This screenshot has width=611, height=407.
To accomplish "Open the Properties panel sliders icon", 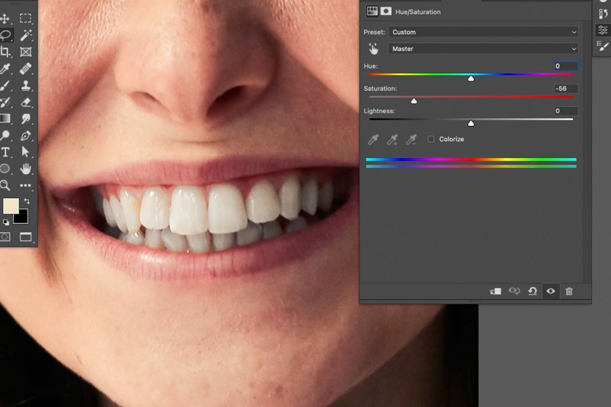I will (603, 30).
